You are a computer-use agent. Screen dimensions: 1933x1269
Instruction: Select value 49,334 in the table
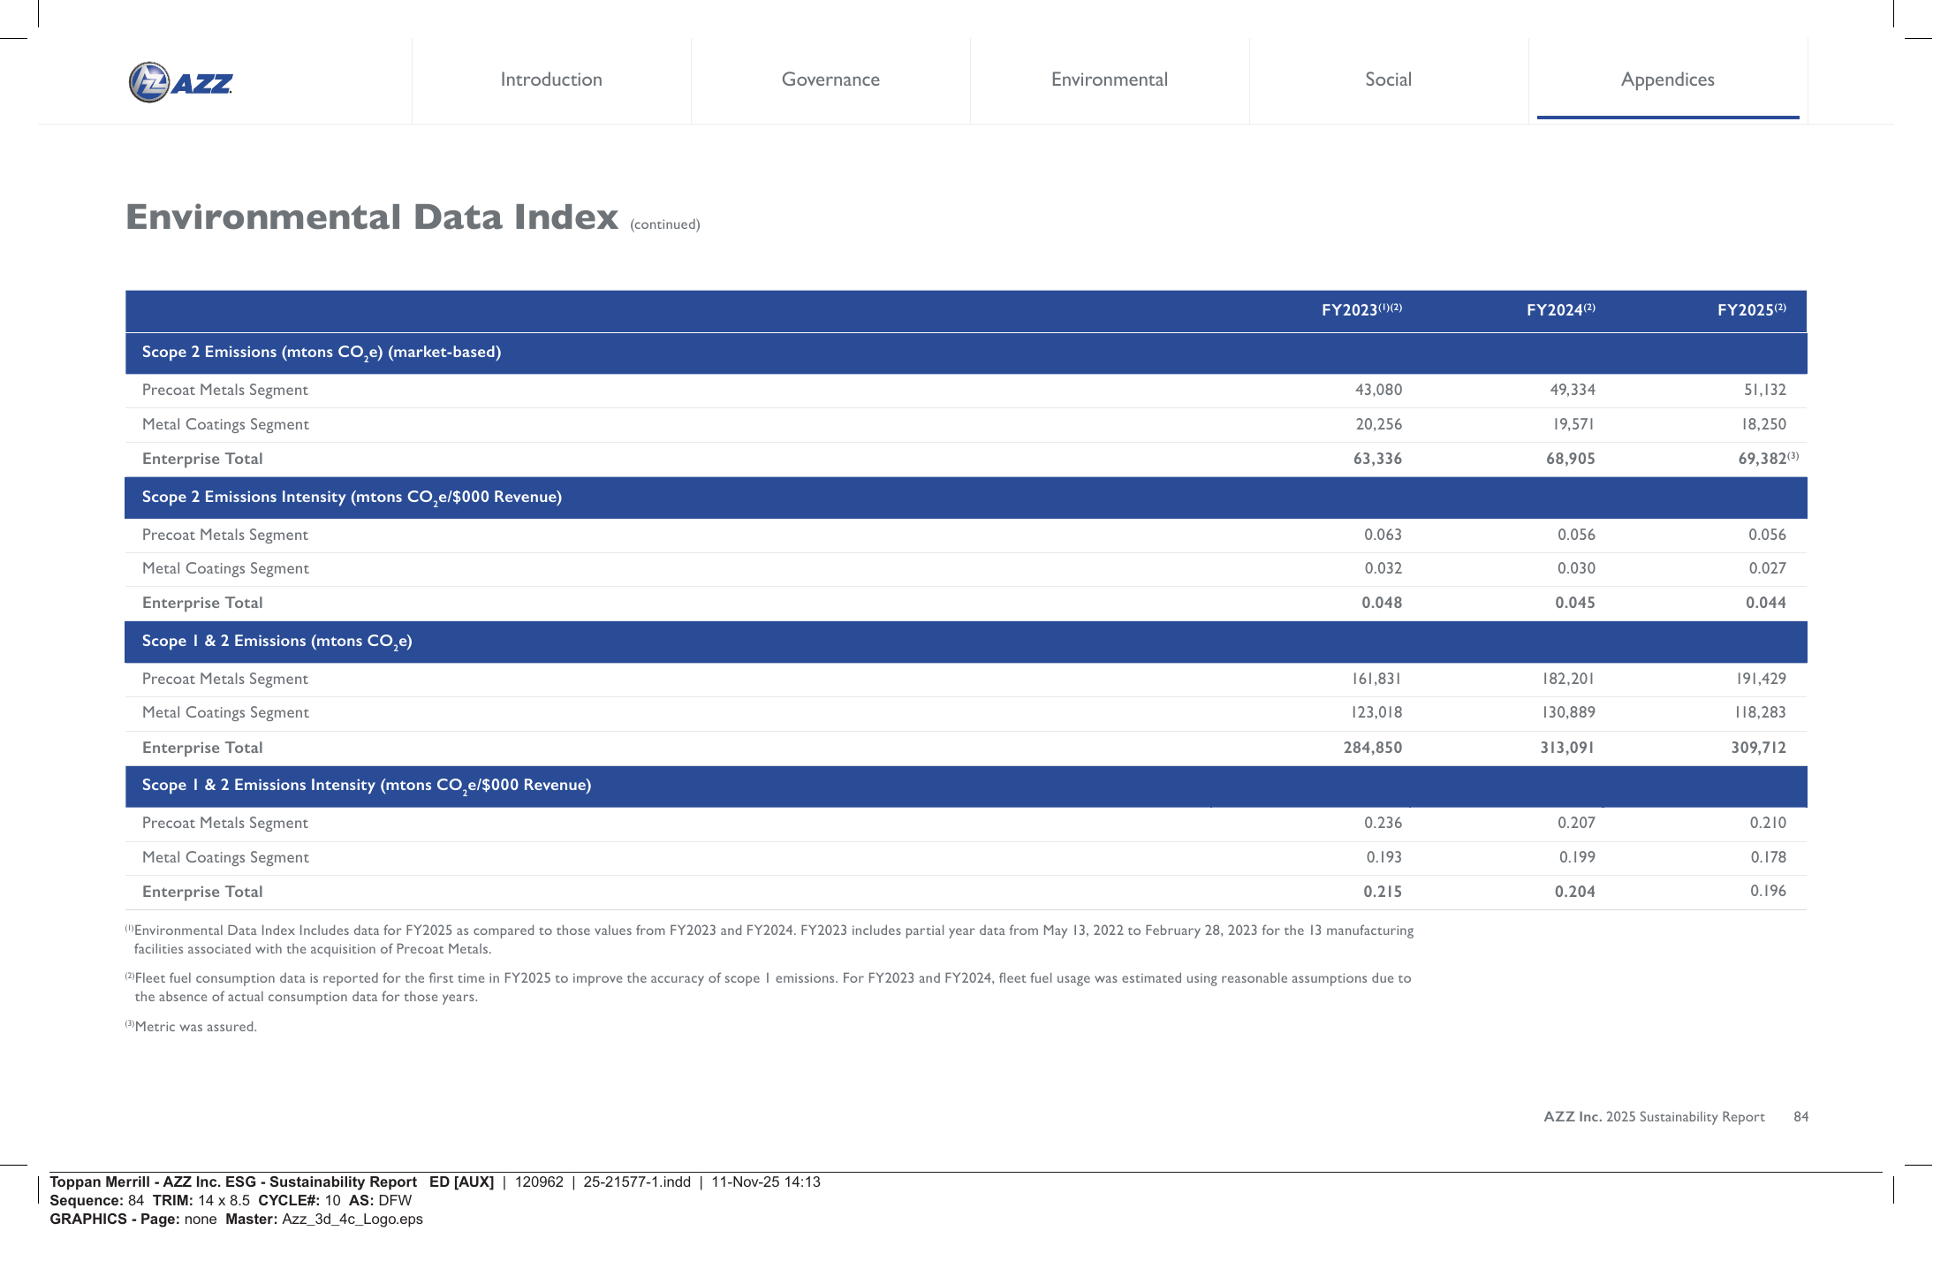[1573, 390]
